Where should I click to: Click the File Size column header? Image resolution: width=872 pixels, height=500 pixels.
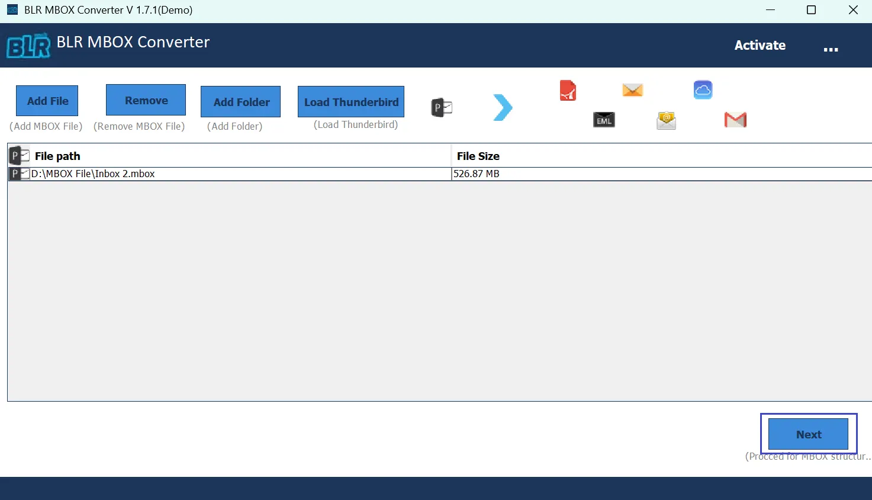(478, 156)
